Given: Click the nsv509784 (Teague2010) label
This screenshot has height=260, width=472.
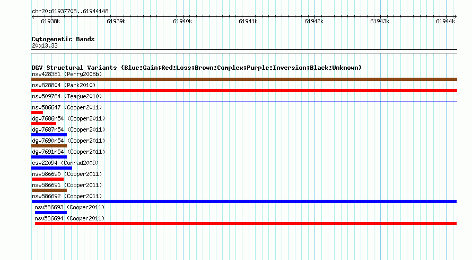Looking at the screenshot, I should point(67,96).
